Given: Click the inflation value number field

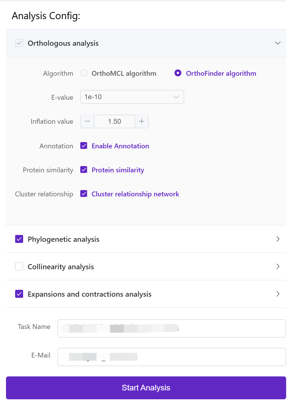Looking at the screenshot, I should [115, 121].
